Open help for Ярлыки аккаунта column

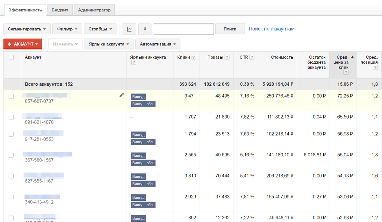point(133,62)
